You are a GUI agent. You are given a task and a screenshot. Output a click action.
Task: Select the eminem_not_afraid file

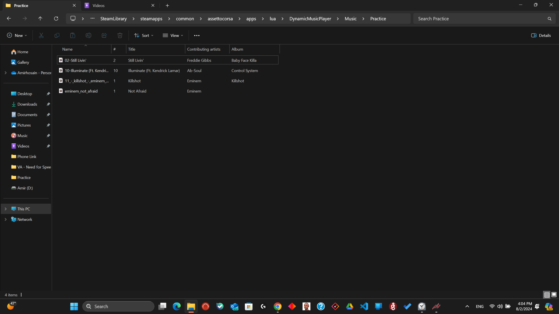(168, 91)
